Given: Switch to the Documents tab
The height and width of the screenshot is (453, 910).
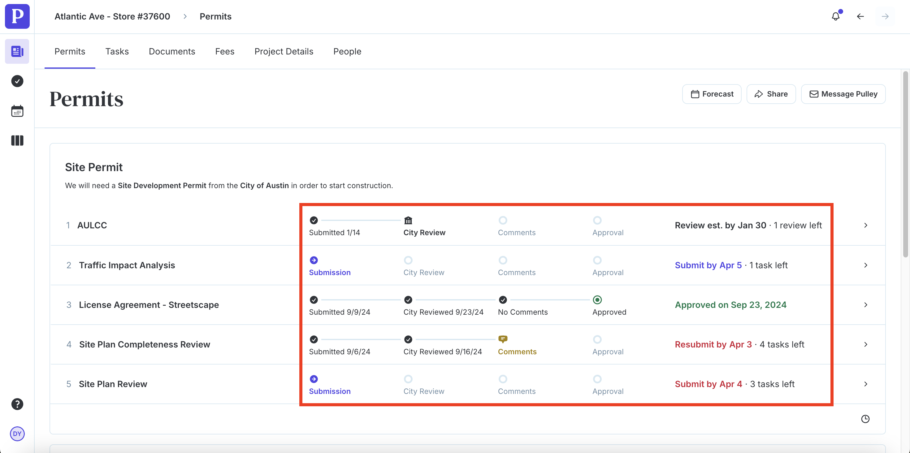Looking at the screenshot, I should click(172, 52).
